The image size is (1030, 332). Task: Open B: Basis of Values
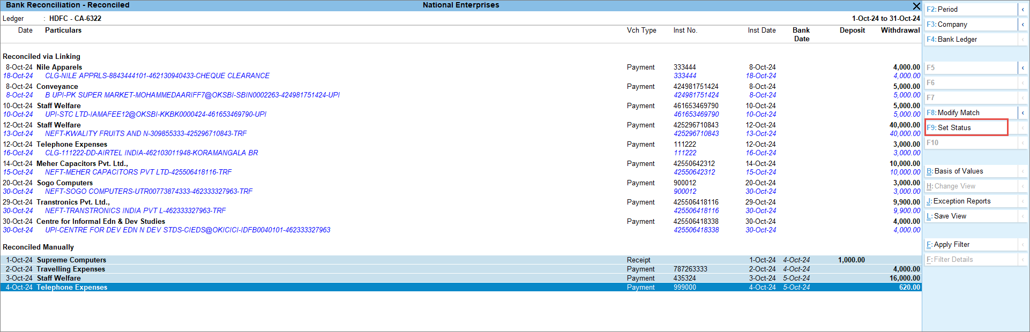click(971, 171)
